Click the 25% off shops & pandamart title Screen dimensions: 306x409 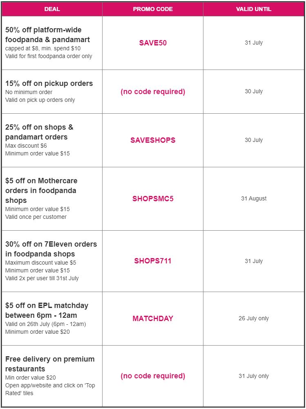[x=39, y=132]
